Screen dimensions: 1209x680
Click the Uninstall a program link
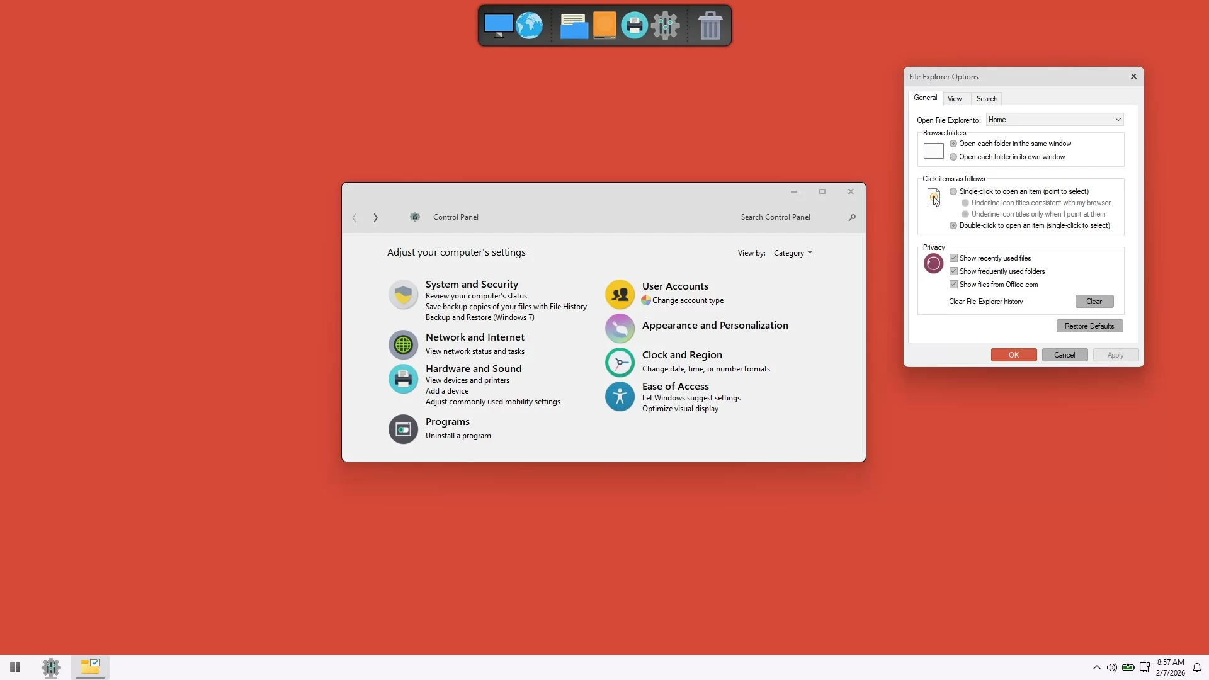point(458,436)
